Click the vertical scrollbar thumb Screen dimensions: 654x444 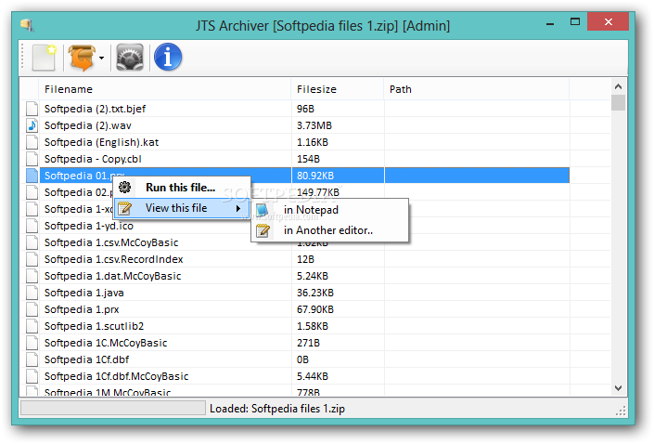pos(619,103)
